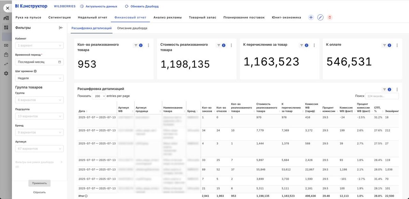Delete the dashboard with the red trash icon
This screenshot has width=409, height=199.
tap(330, 17)
